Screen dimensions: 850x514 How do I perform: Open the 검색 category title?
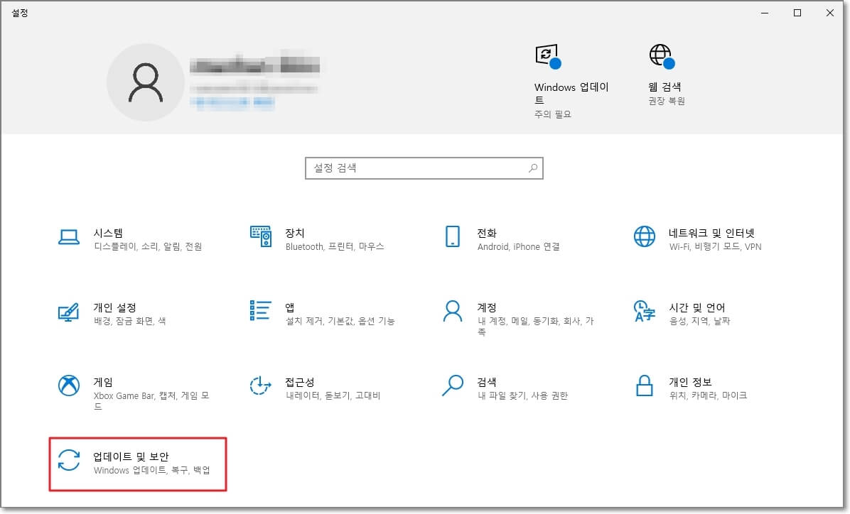coord(487,383)
